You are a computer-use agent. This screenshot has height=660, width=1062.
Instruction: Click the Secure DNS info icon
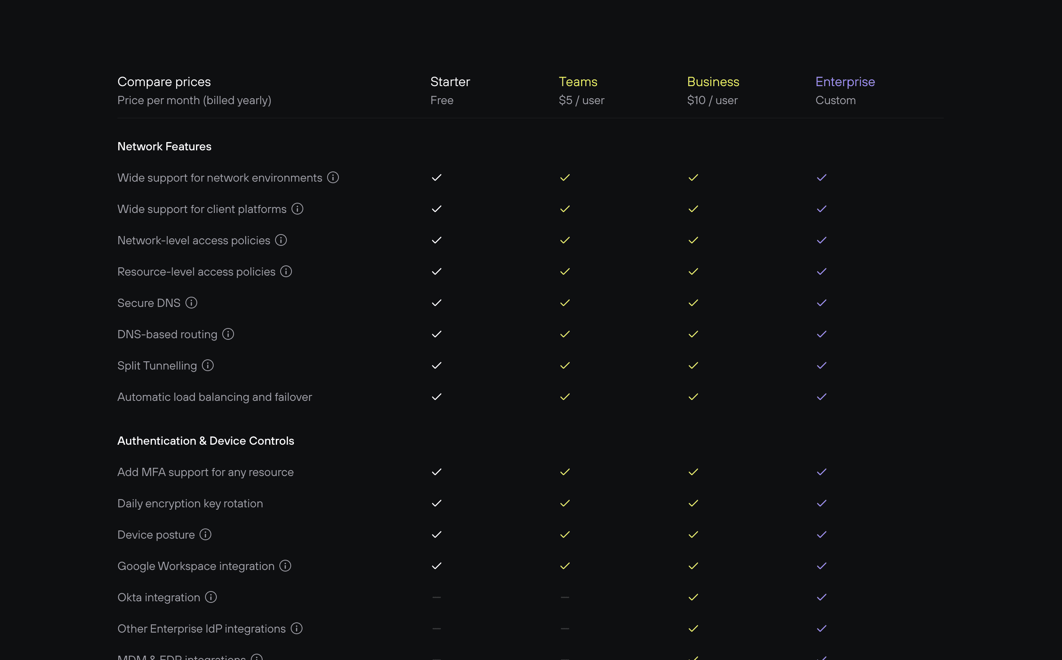[191, 303]
